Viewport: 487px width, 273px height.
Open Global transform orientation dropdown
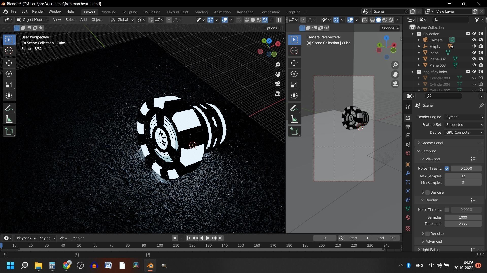point(122,20)
